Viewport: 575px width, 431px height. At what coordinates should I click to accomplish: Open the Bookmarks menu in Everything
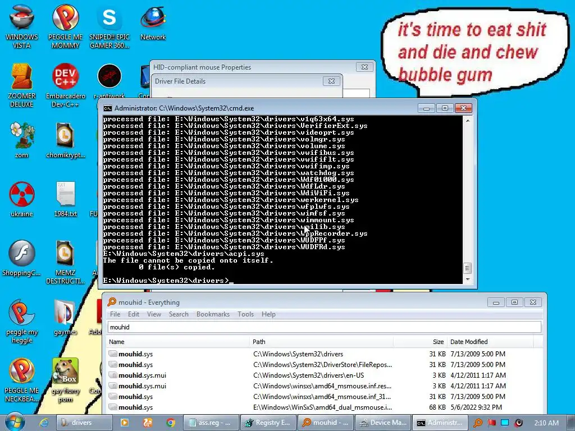pos(213,314)
